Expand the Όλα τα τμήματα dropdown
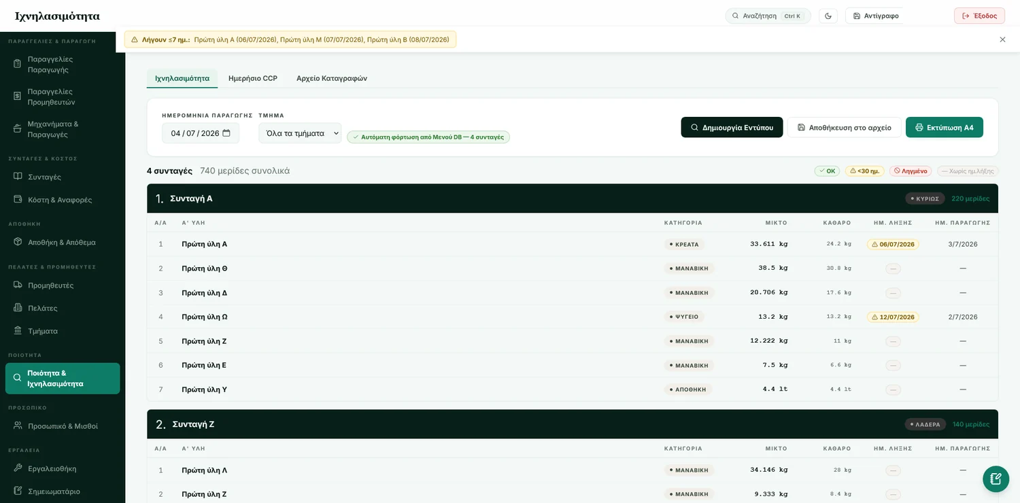1020x503 pixels. coord(300,133)
